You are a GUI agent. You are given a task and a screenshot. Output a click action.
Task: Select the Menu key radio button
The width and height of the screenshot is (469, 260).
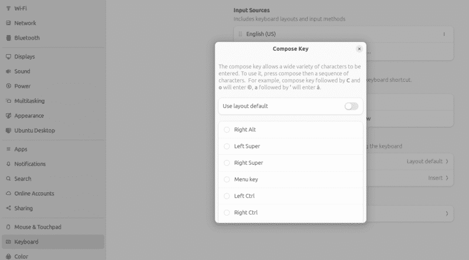[x=227, y=179]
